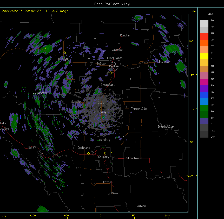
Task: Click the yellow V marker east of Calgary
Action: click(x=111, y=152)
